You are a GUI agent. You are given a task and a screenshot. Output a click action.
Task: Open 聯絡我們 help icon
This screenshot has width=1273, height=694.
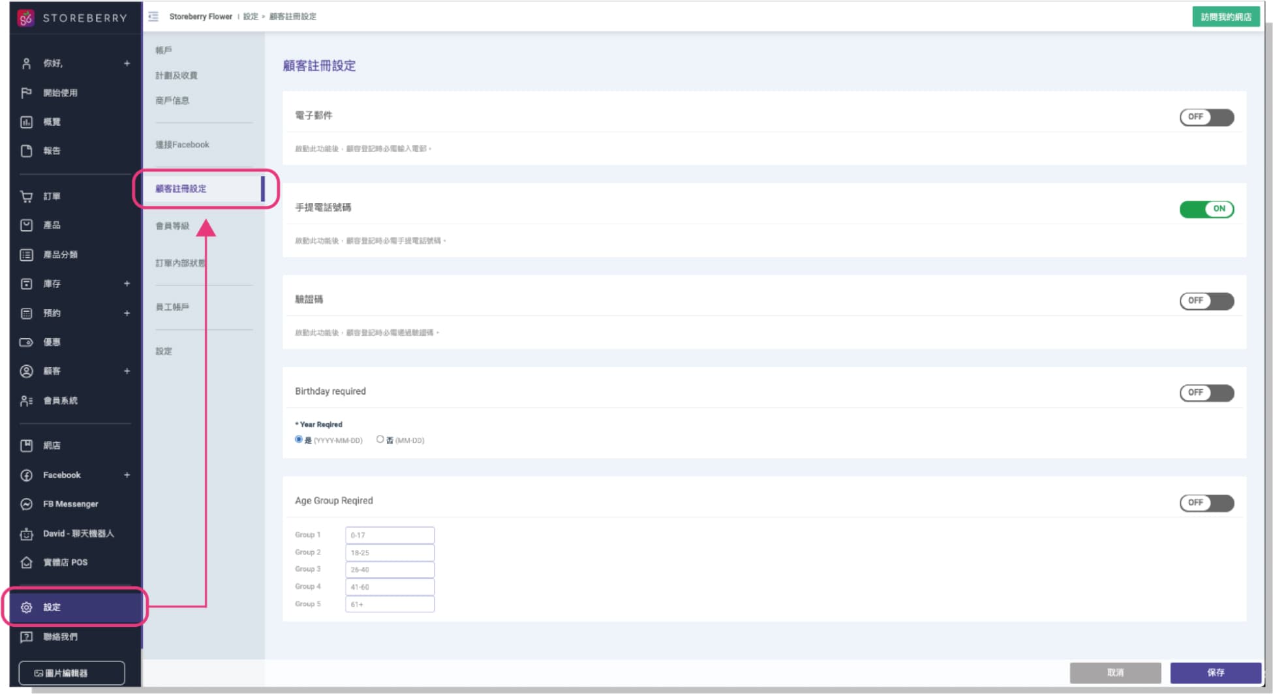(26, 637)
